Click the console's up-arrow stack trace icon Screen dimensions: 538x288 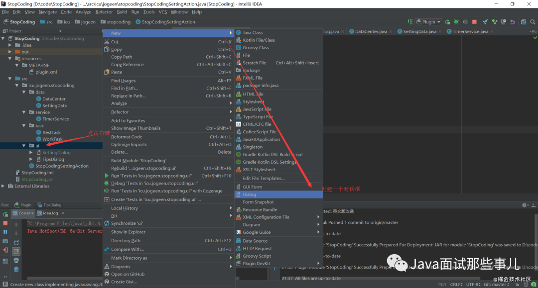pos(16,225)
